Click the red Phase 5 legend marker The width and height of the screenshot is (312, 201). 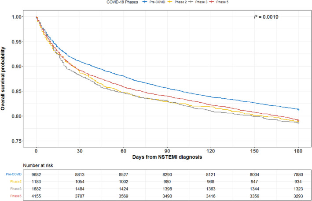tap(211, 2)
